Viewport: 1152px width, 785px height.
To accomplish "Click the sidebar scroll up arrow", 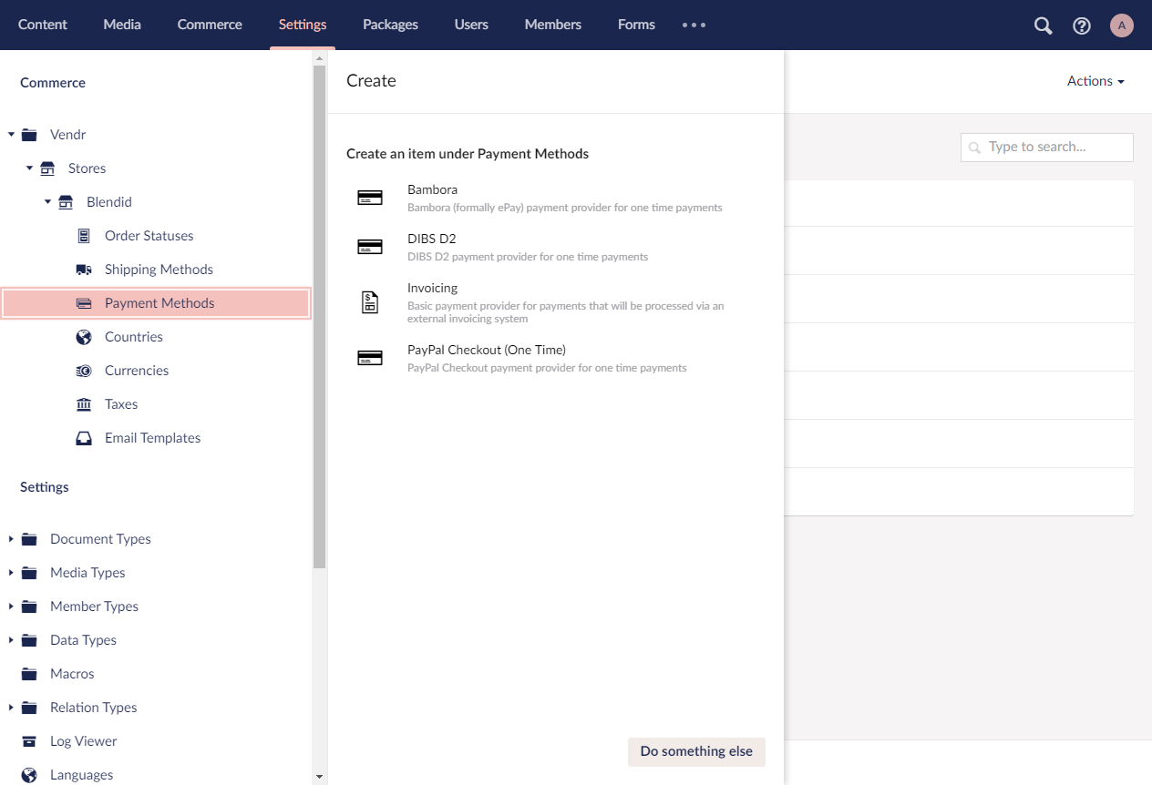I will click(x=319, y=58).
